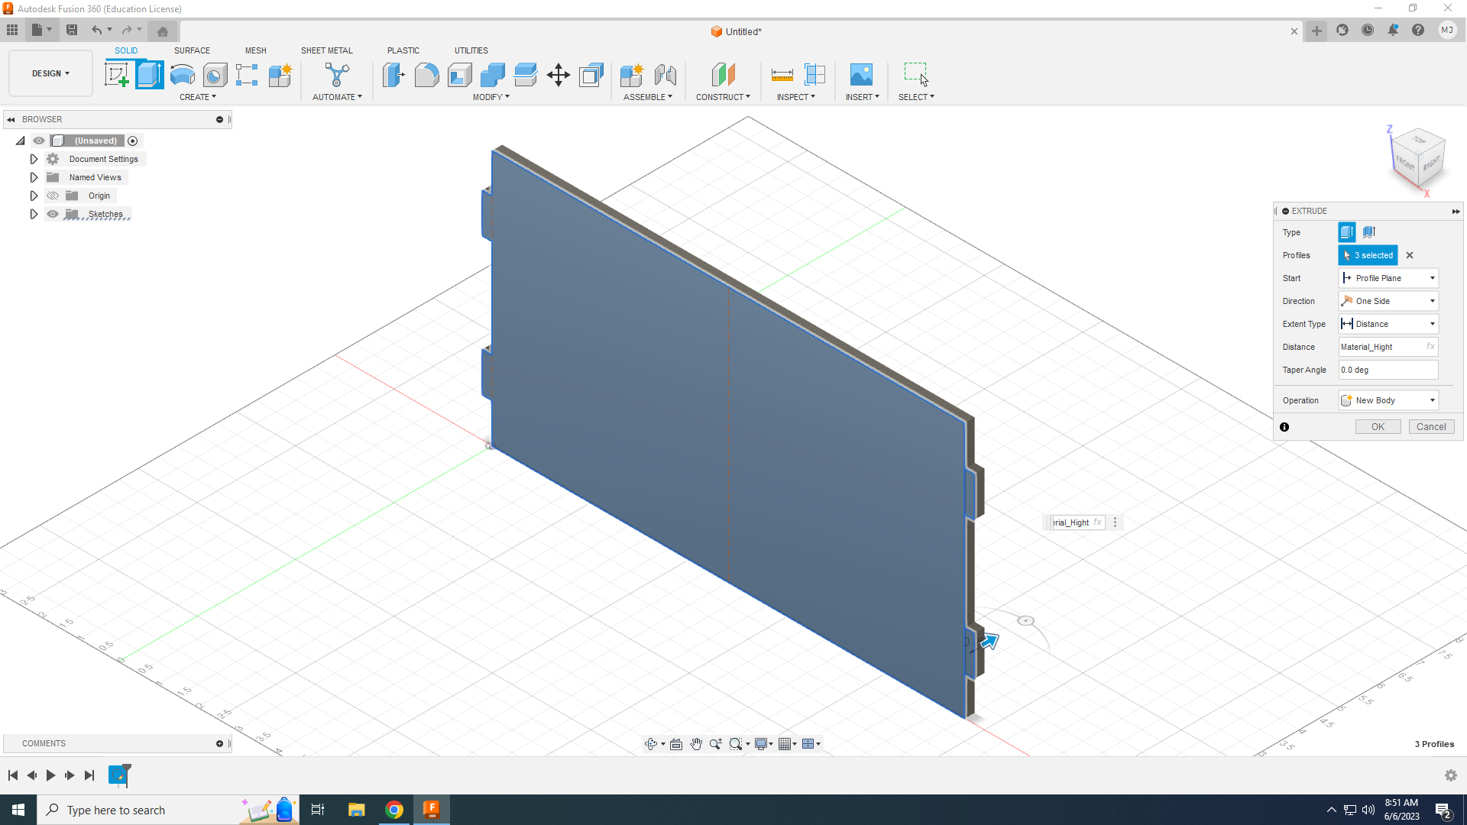Click OK to confirm Extrude operation
Viewport: 1467px width, 825px height.
pyautogui.click(x=1378, y=426)
